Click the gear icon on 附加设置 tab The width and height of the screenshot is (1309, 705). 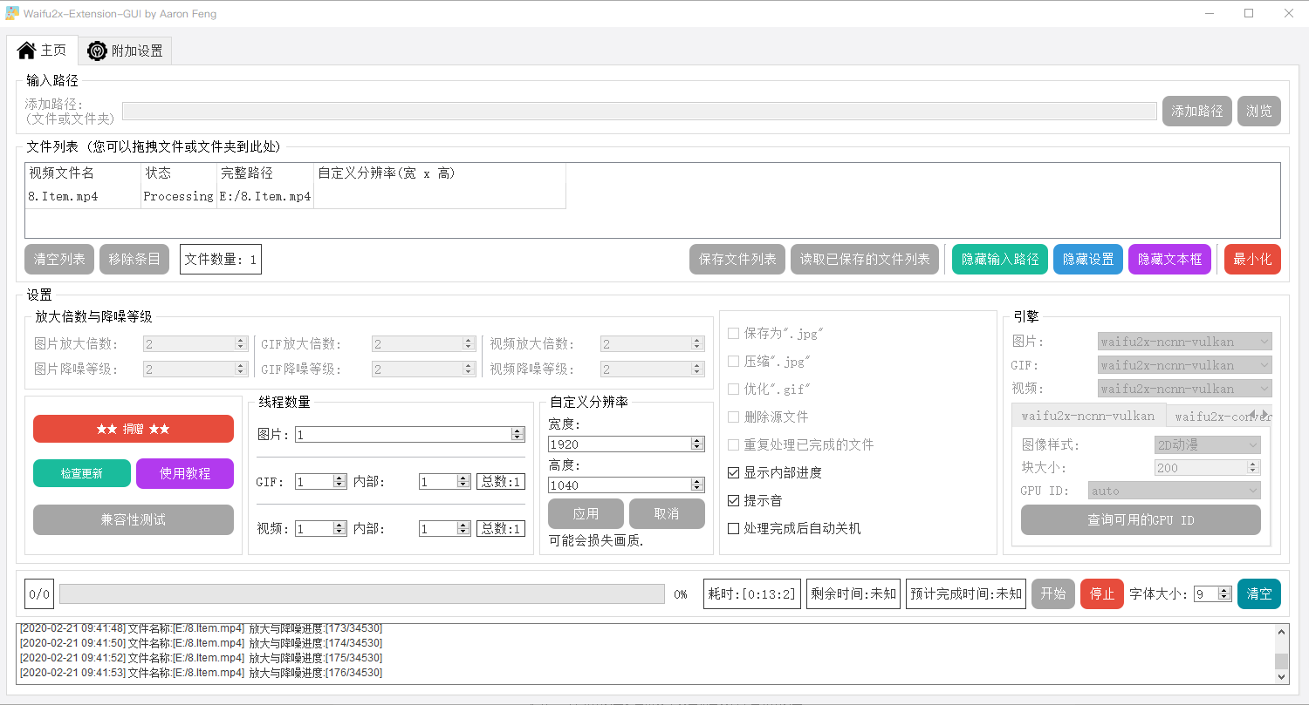[97, 51]
